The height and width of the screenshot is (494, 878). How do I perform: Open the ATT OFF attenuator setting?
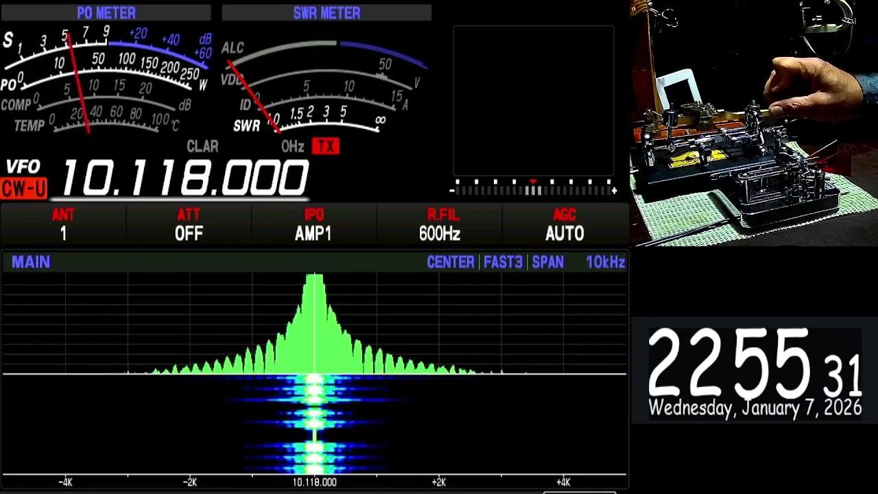(189, 225)
